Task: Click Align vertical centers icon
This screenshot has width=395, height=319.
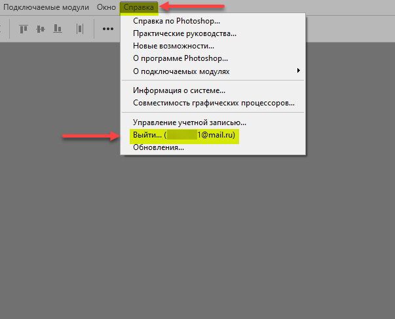Action: (41, 29)
